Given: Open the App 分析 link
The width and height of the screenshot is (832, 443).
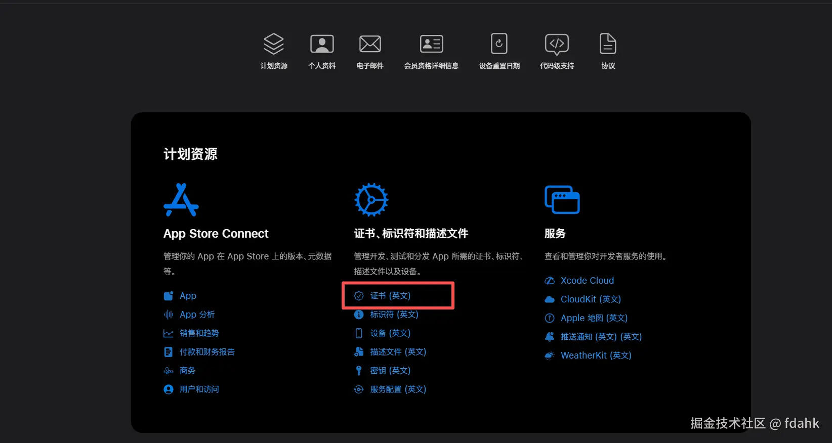Looking at the screenshot, I should (x=197, y=315).
